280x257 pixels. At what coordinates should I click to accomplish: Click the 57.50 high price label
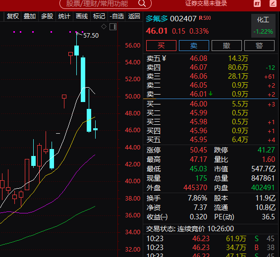(x=91, y=36)
